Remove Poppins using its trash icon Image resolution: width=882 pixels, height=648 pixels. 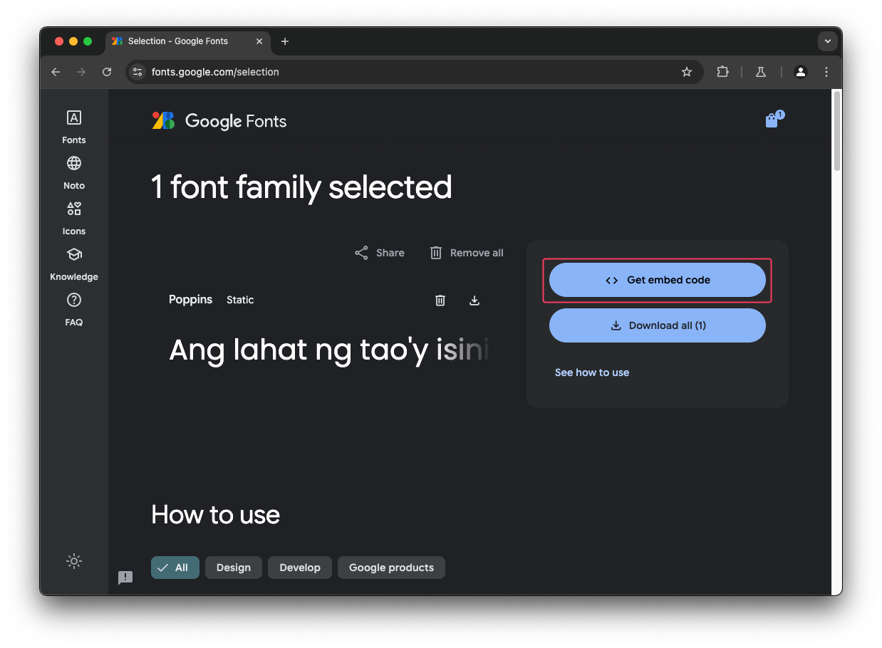point(440,300)
